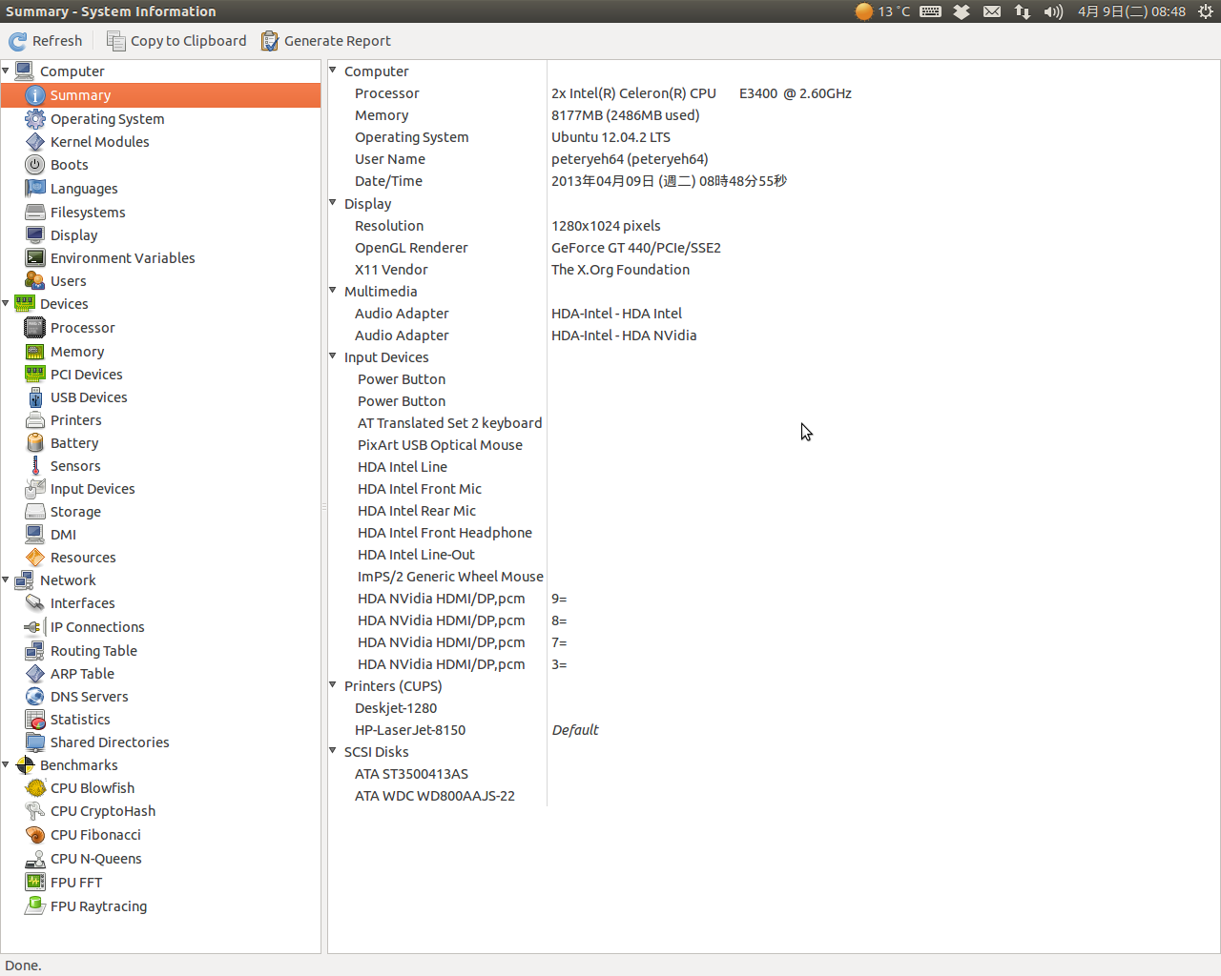The height and width of the screenshot is (976, 1221).
Task: Select the Interfaces network icon
Action: [x=35, y=603]
